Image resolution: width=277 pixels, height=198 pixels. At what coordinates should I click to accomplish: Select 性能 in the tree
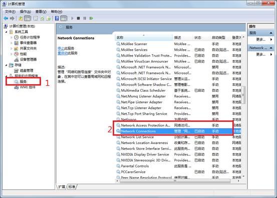pos(23,54)
